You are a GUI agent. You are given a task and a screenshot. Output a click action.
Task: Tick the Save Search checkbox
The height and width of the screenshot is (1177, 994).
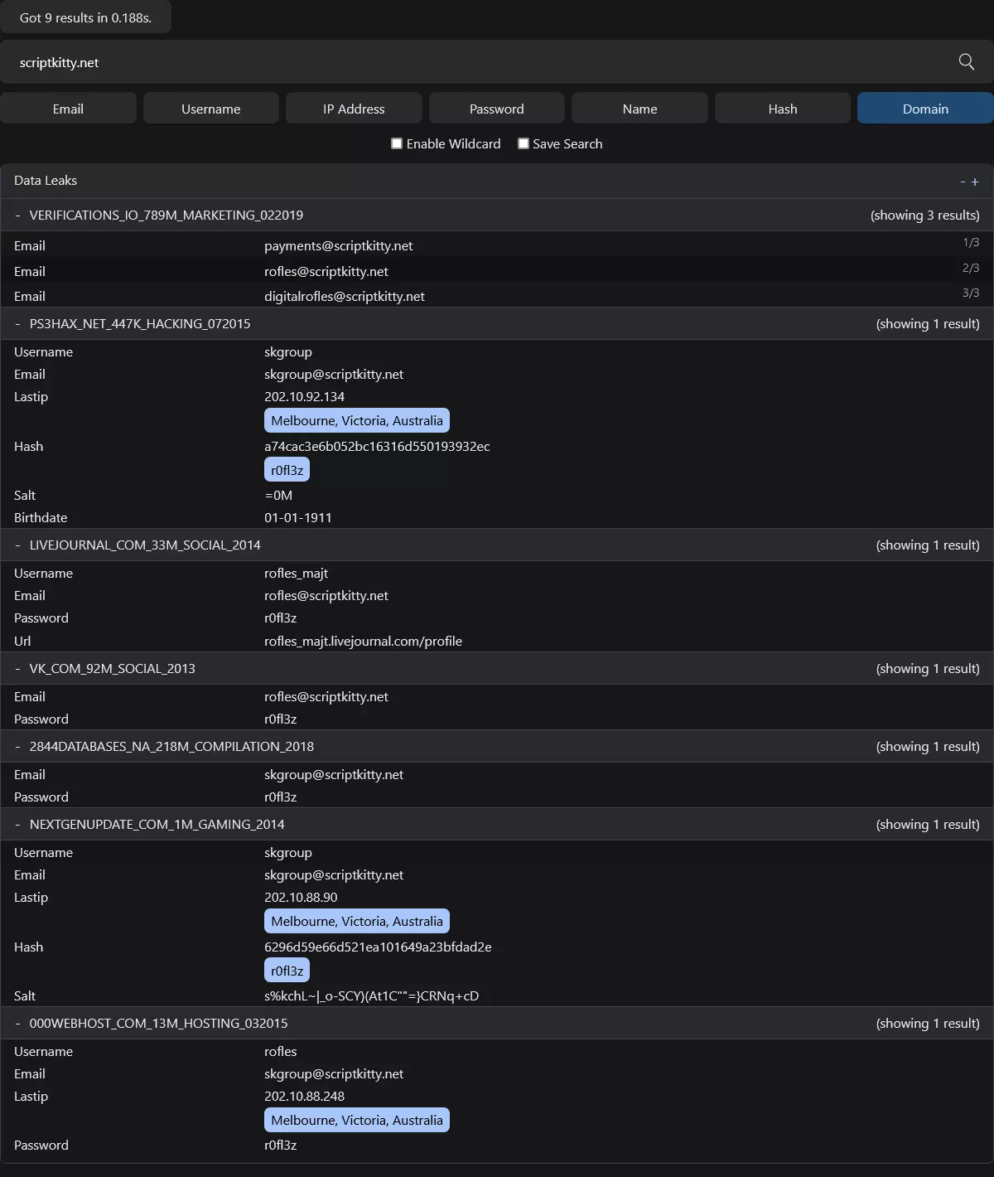[x=524, y=143]
